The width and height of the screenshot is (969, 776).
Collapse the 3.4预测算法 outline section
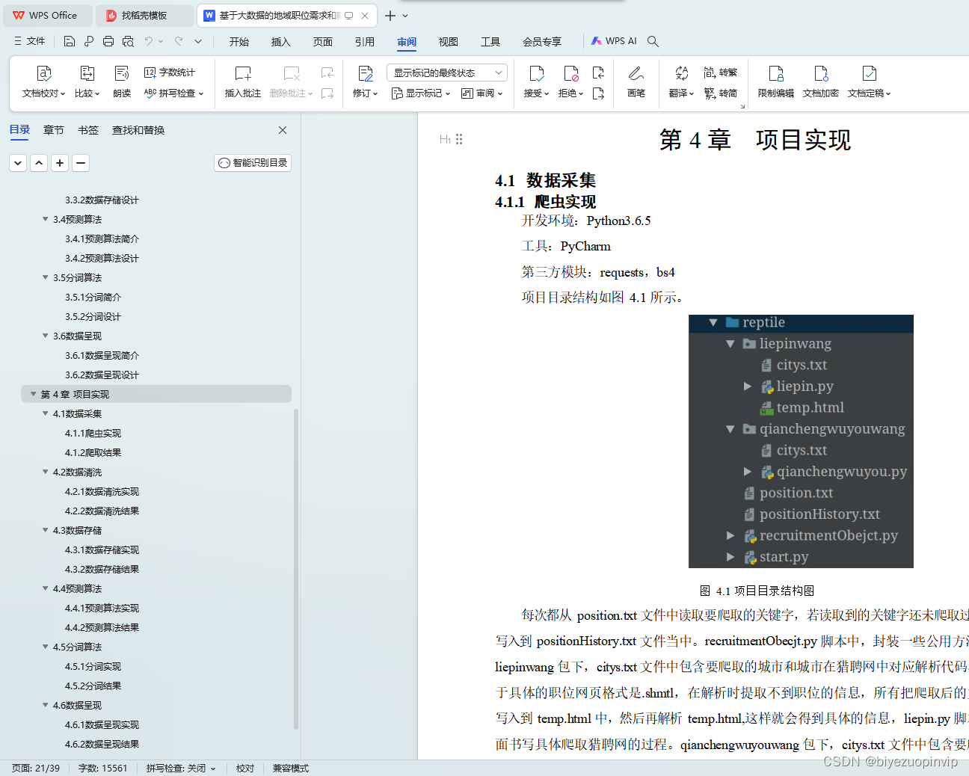point(45,219)
